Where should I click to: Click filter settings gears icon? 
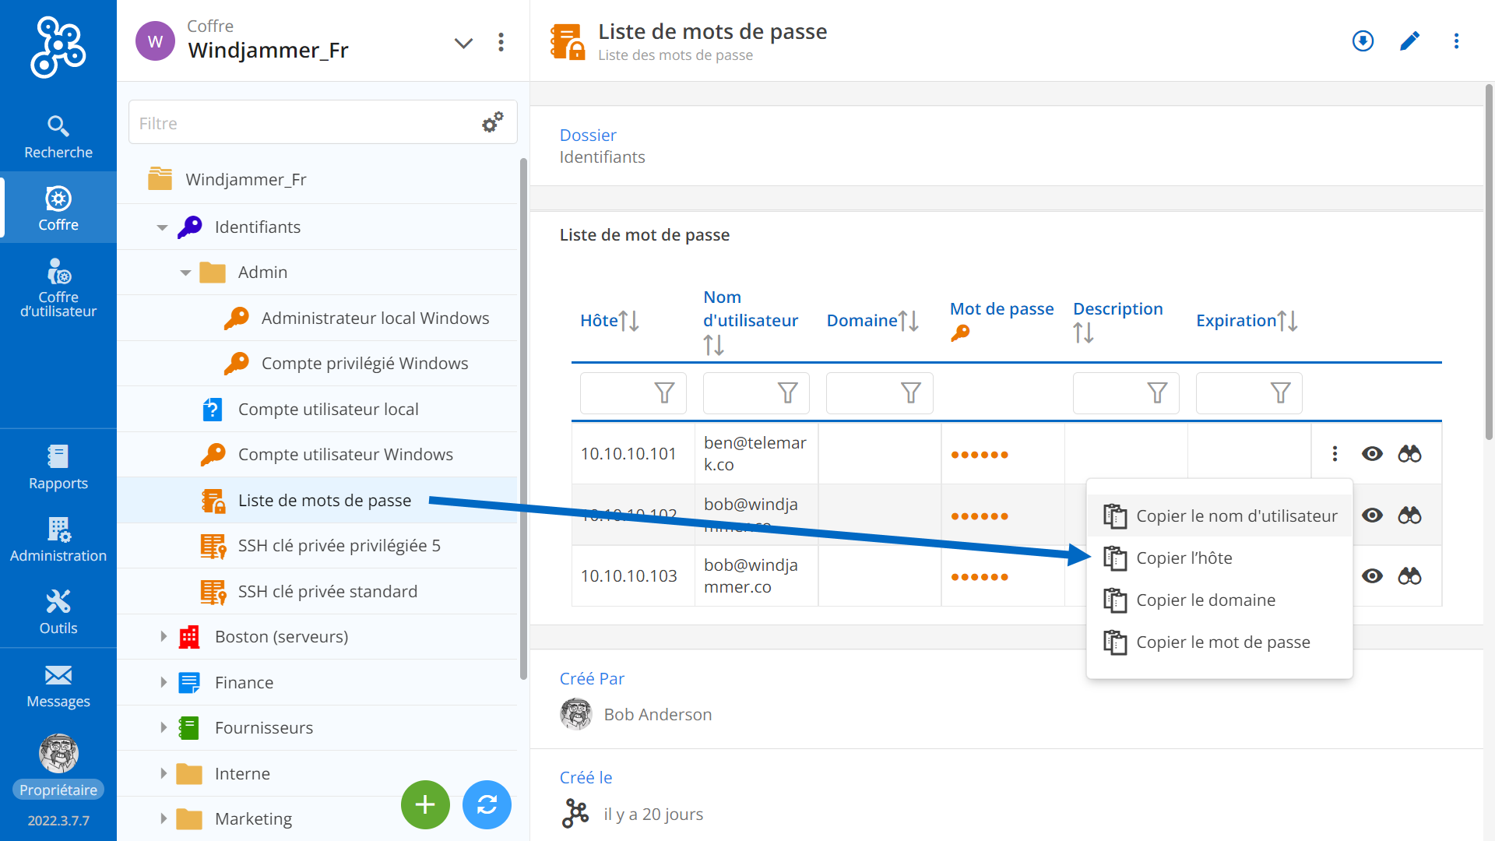click(492, 122)
